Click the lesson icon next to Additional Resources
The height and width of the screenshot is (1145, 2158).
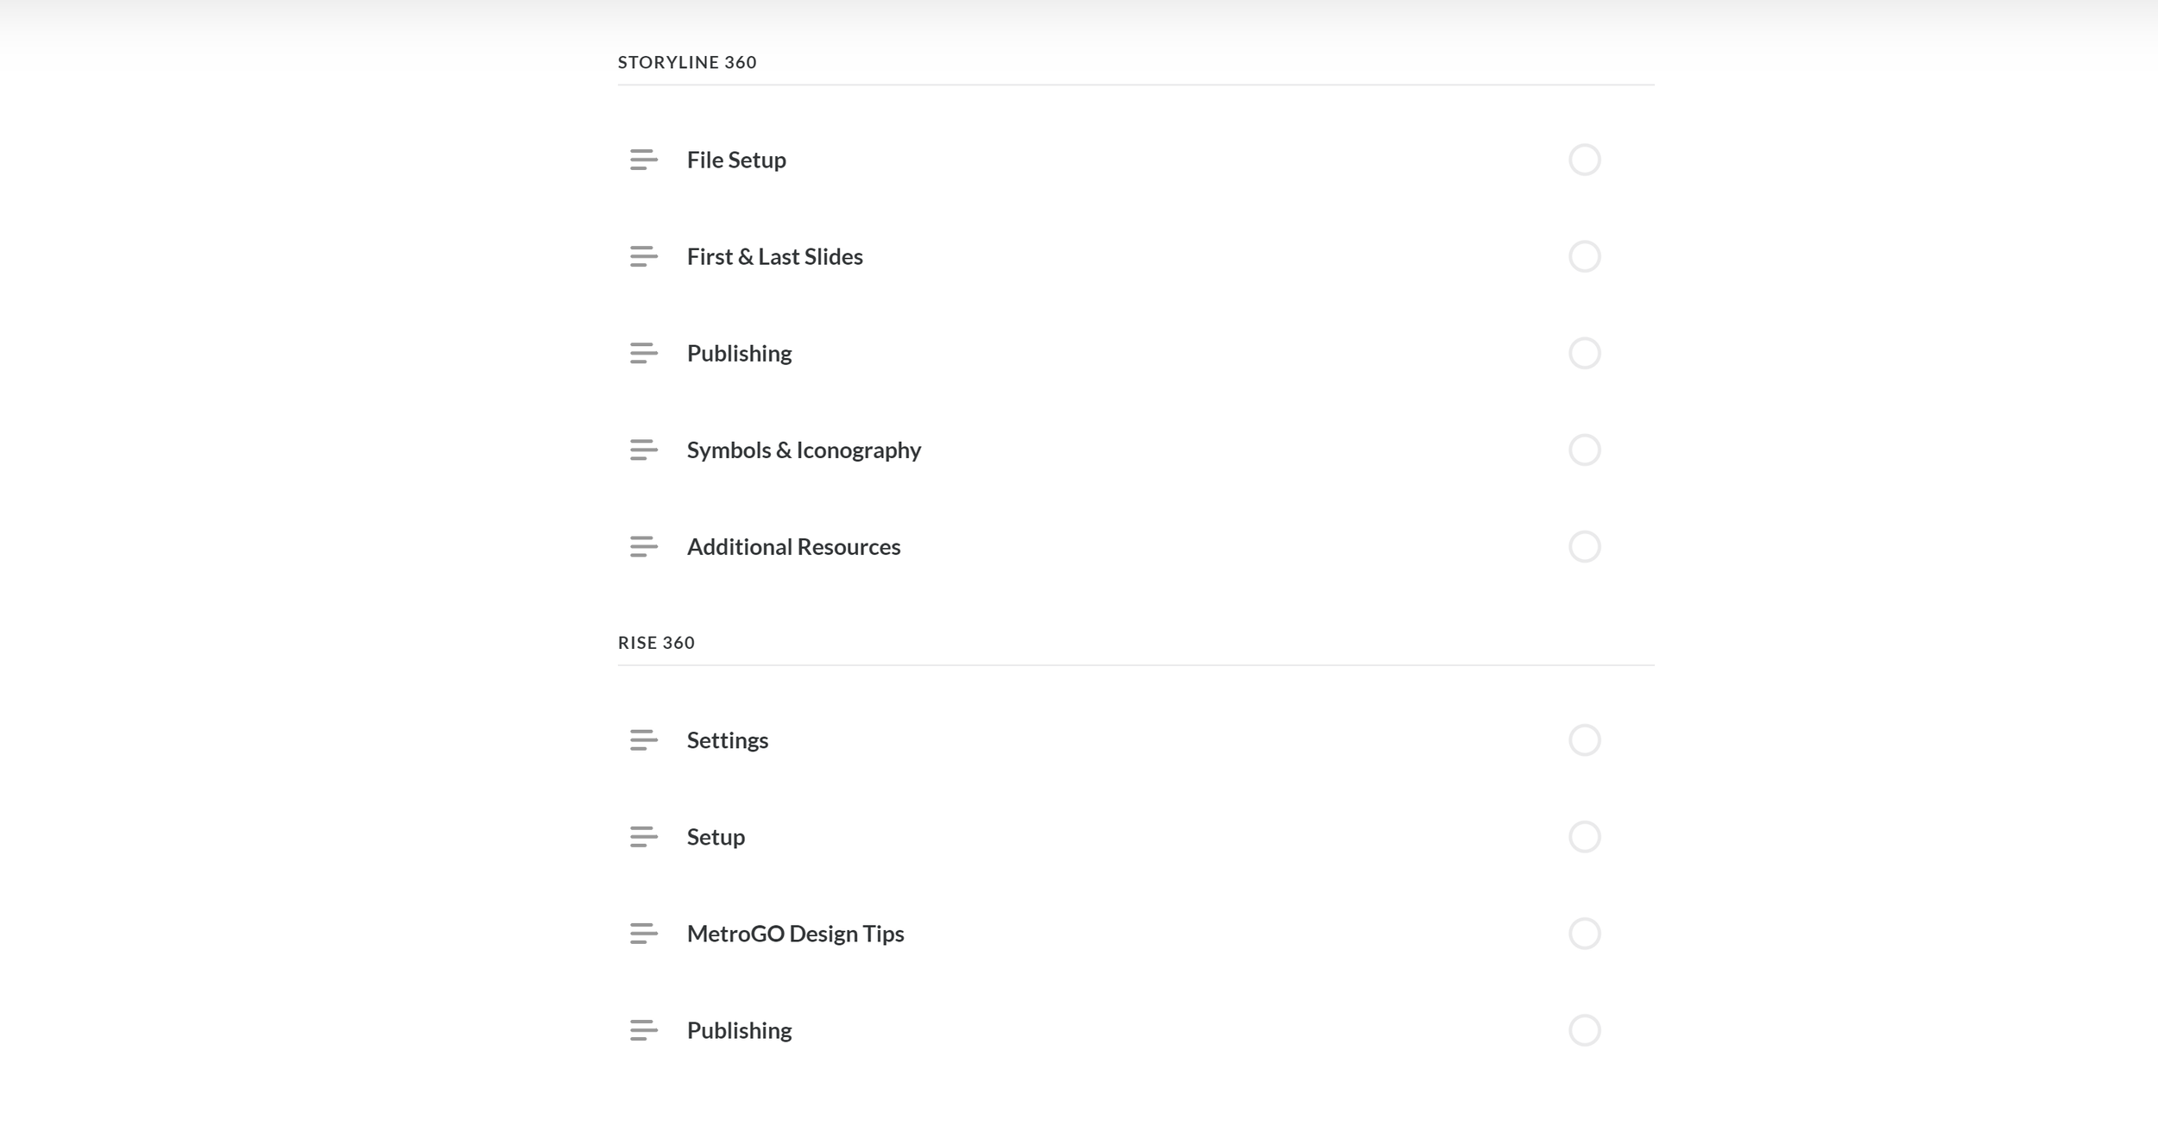click(x=643, y=546)
